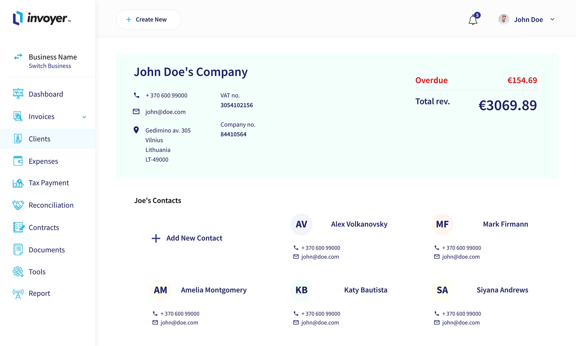Image resolution: width=576 pixels, height=346 pixels.
Task: Click John Doe's profile photo
Action: 504,20
